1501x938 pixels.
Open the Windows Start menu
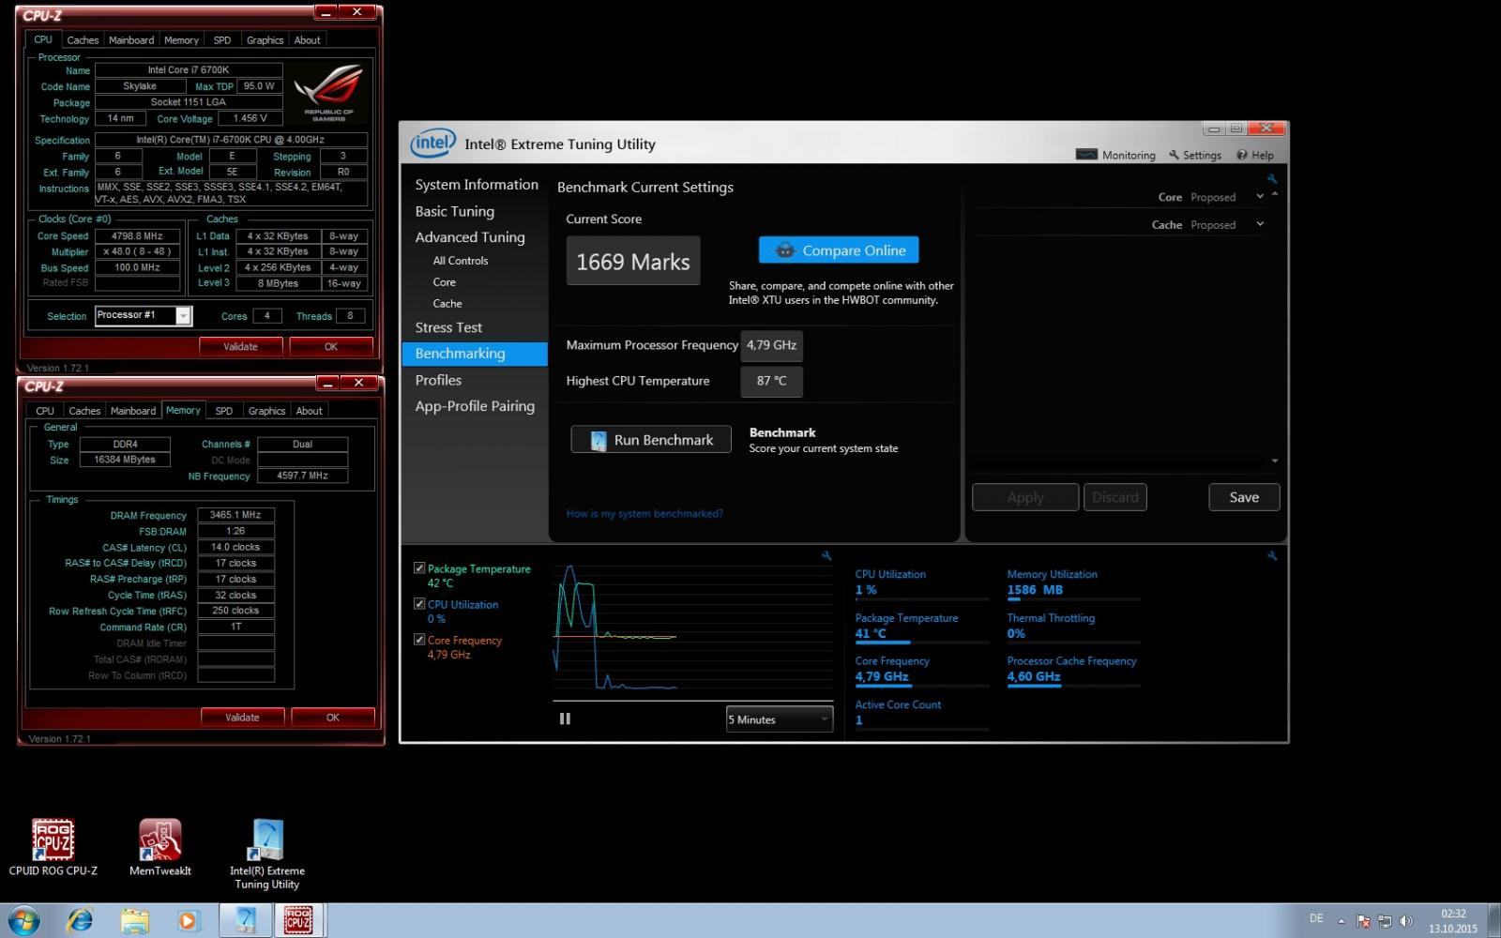pyautogui.click(x=23, y=921)
